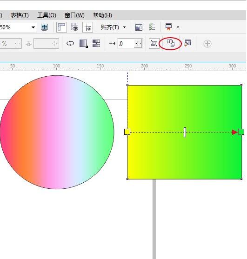Toggle show guidelines button
Viewport: 247px width, 259px height.
(87, 27)
